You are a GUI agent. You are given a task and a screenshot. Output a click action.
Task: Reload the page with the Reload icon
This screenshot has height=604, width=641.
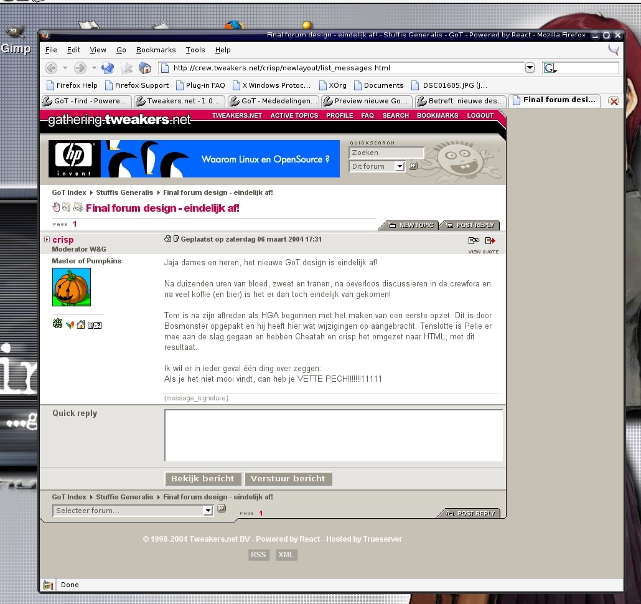point(108,68)
